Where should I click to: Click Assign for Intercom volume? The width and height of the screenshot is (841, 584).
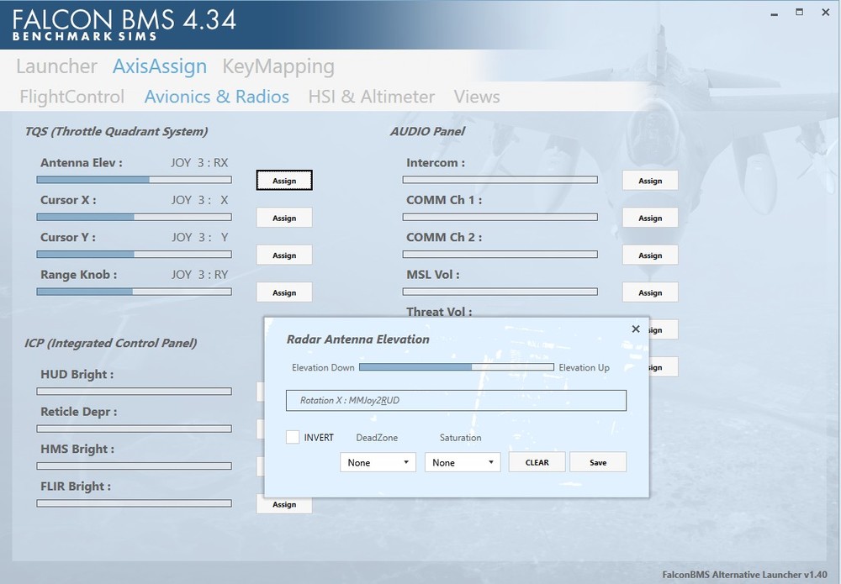pyautogui.click(x=650, y=181)
